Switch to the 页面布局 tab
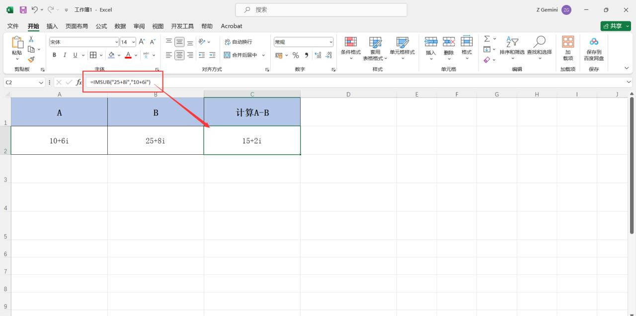 pyautogui.click(x=77, y=26)
